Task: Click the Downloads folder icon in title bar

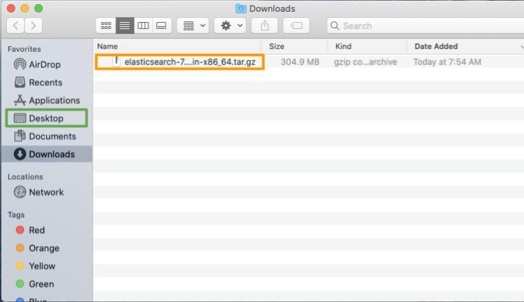Action: pyautogui.click(x=241, y=8)
